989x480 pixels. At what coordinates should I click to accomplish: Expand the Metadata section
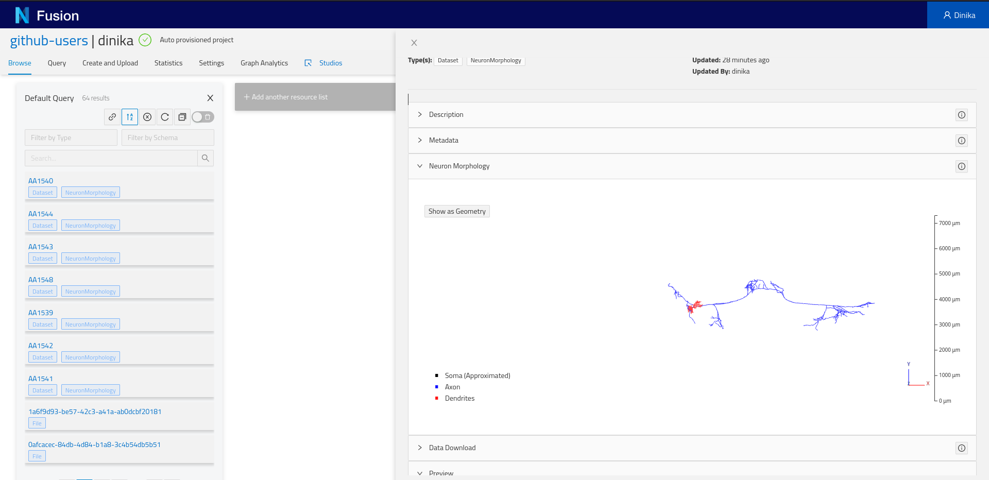point(692,141)
